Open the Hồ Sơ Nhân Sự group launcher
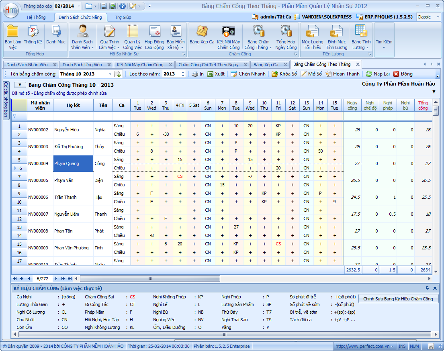 coord(184,54)
